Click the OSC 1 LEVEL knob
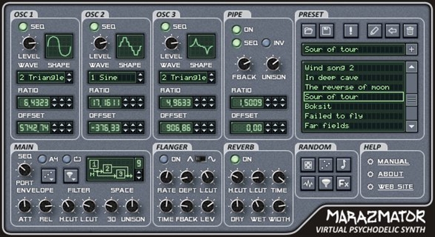Screen dimensions: 435x237 click(29, 43)
